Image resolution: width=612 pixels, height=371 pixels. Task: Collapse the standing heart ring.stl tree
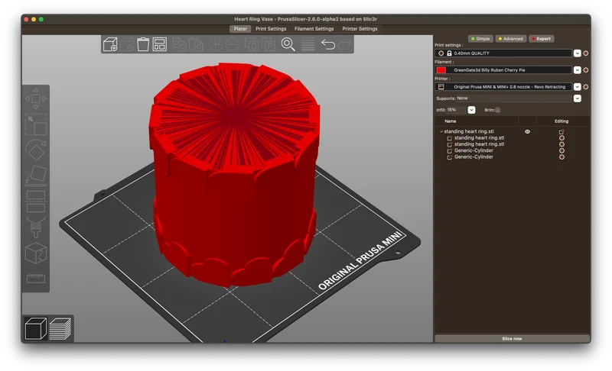tap(441, 131)
